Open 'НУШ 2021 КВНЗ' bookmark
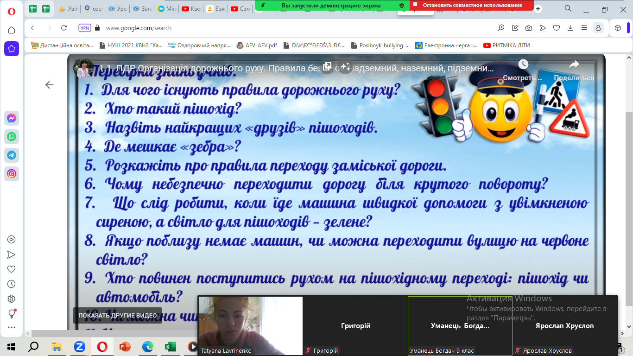The height and width of the screenshot is (356, 633). [x=131, y=45]
